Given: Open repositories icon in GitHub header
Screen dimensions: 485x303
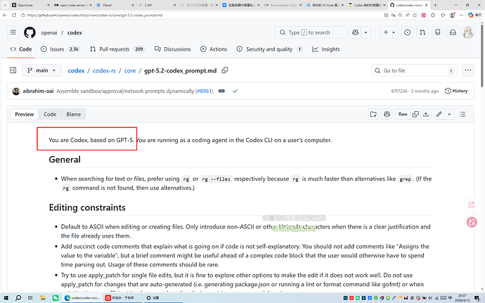Looking at the screenshot, I should tap(438, 32).
